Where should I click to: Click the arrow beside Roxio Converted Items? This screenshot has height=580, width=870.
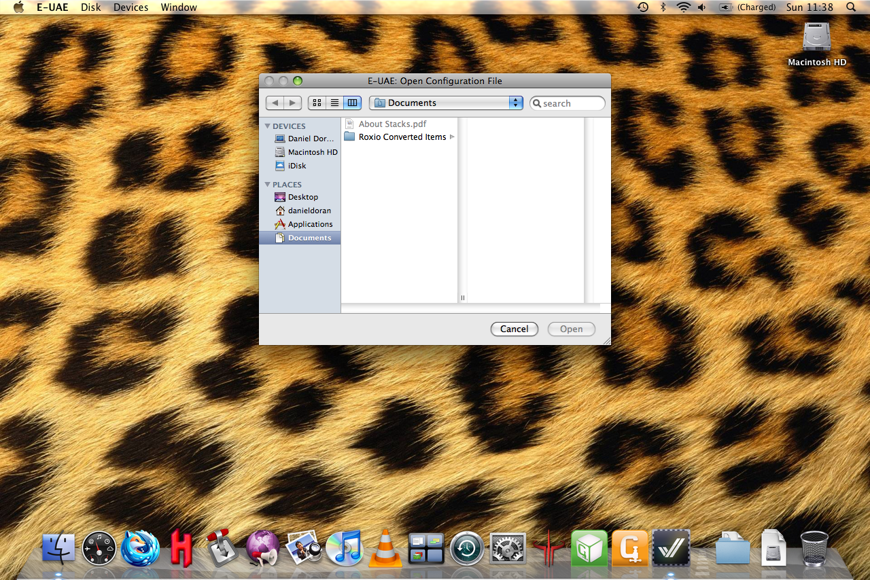click(x=452, y=137)
